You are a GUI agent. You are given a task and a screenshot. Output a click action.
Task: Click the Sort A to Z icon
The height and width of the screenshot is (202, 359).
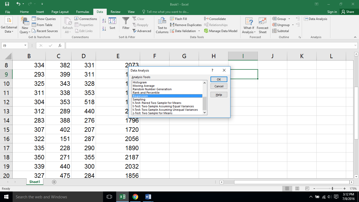pyautogui.click(x=104, y=21)
